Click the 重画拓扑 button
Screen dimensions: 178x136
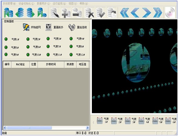[x=54, y=27]
